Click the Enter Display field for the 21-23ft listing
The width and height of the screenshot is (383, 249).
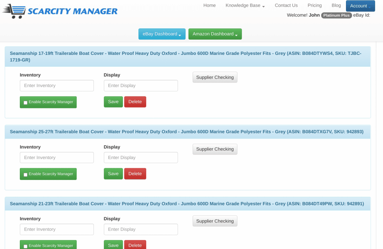tap(141, 229)
